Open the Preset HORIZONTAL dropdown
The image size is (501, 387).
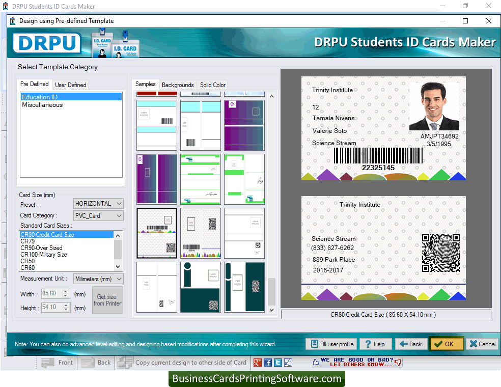[x=98, y=204]
